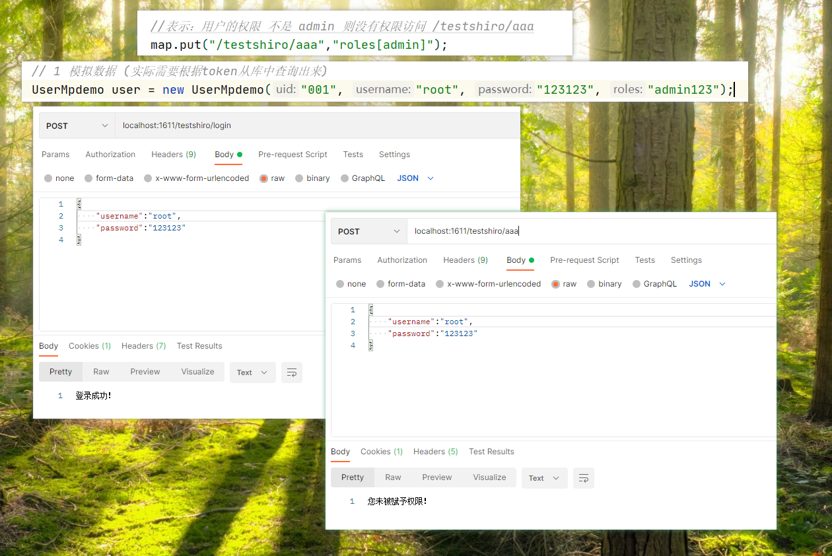The width and height of the screenshot is (832, 556).
Task: Open Headers (5) response tab in the aaa window
Action: point(435,452)
